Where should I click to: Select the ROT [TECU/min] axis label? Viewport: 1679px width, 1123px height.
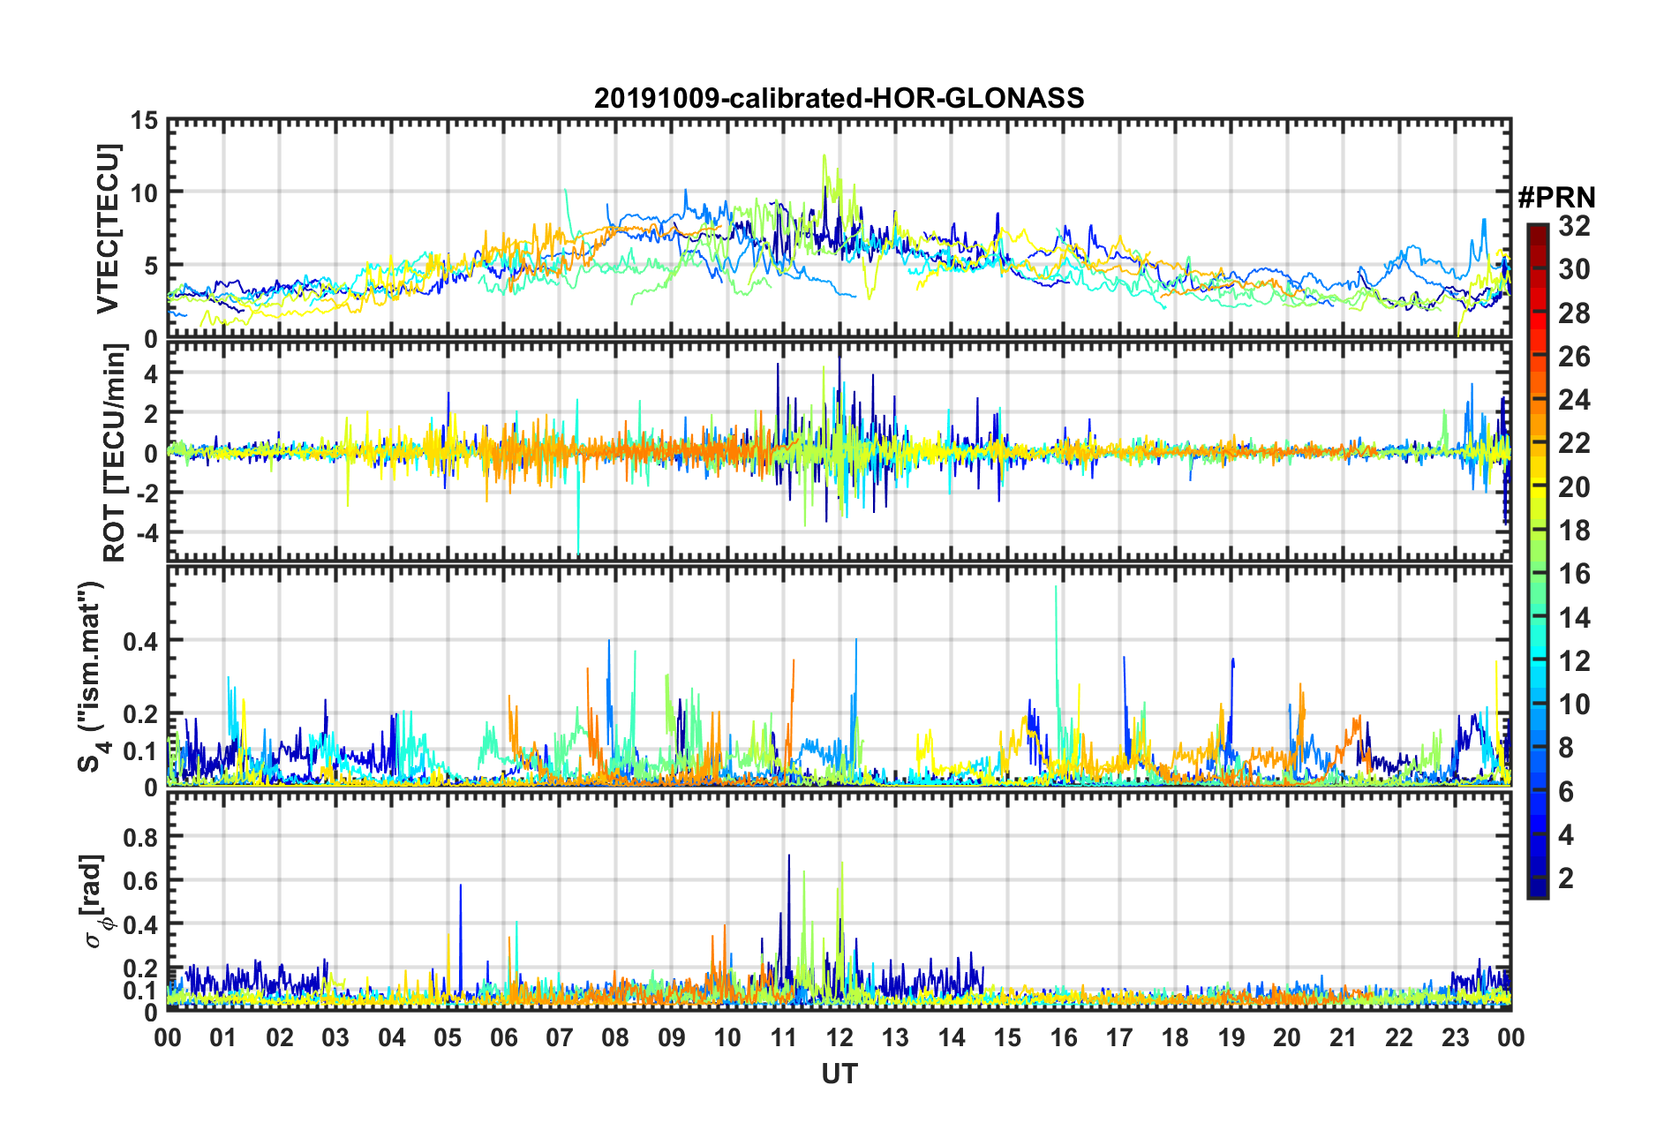(x=114, y=453)
